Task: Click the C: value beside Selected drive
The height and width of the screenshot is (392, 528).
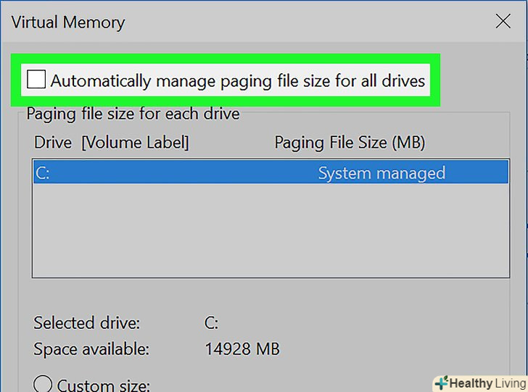Action: pyautogui.click(x=211, y=322)
